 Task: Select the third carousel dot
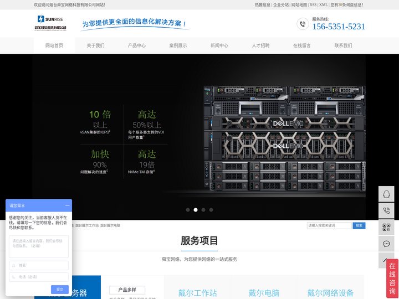(203, 210)
